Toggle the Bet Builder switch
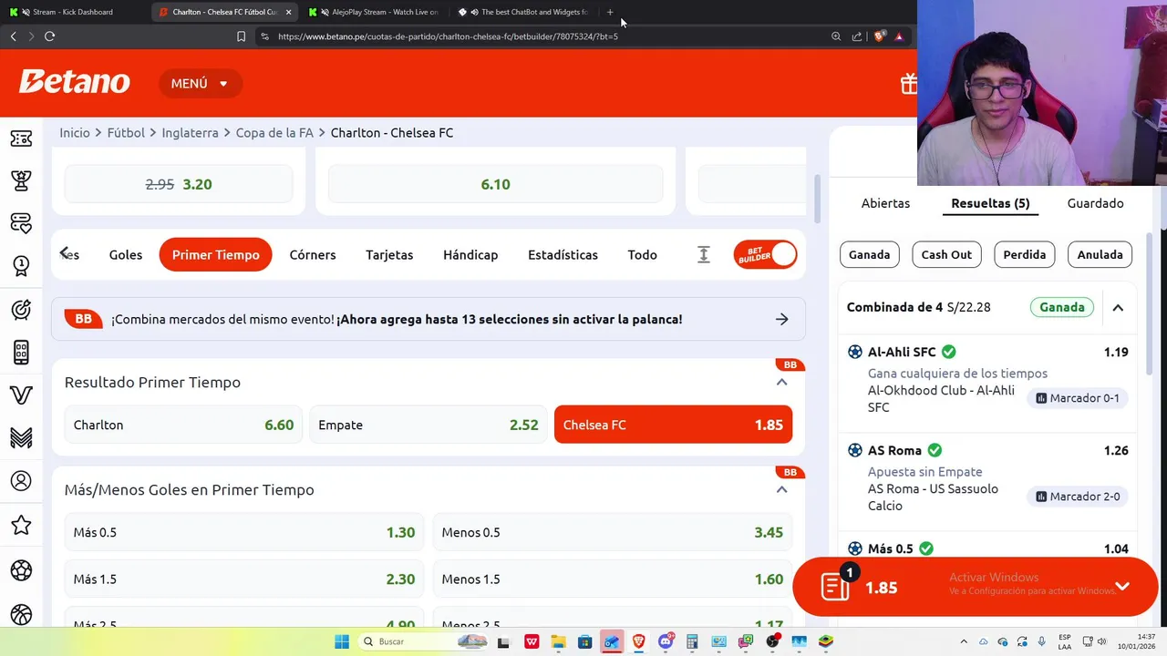The height and width of the screenshot is (656, 1167). (765, 255)
